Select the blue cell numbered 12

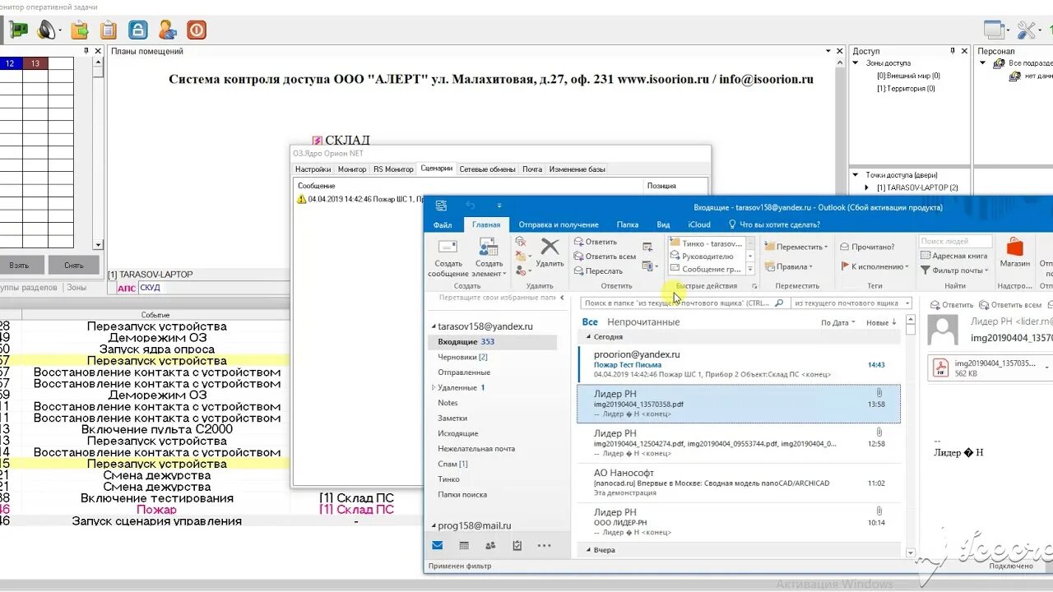click(10, 63)
